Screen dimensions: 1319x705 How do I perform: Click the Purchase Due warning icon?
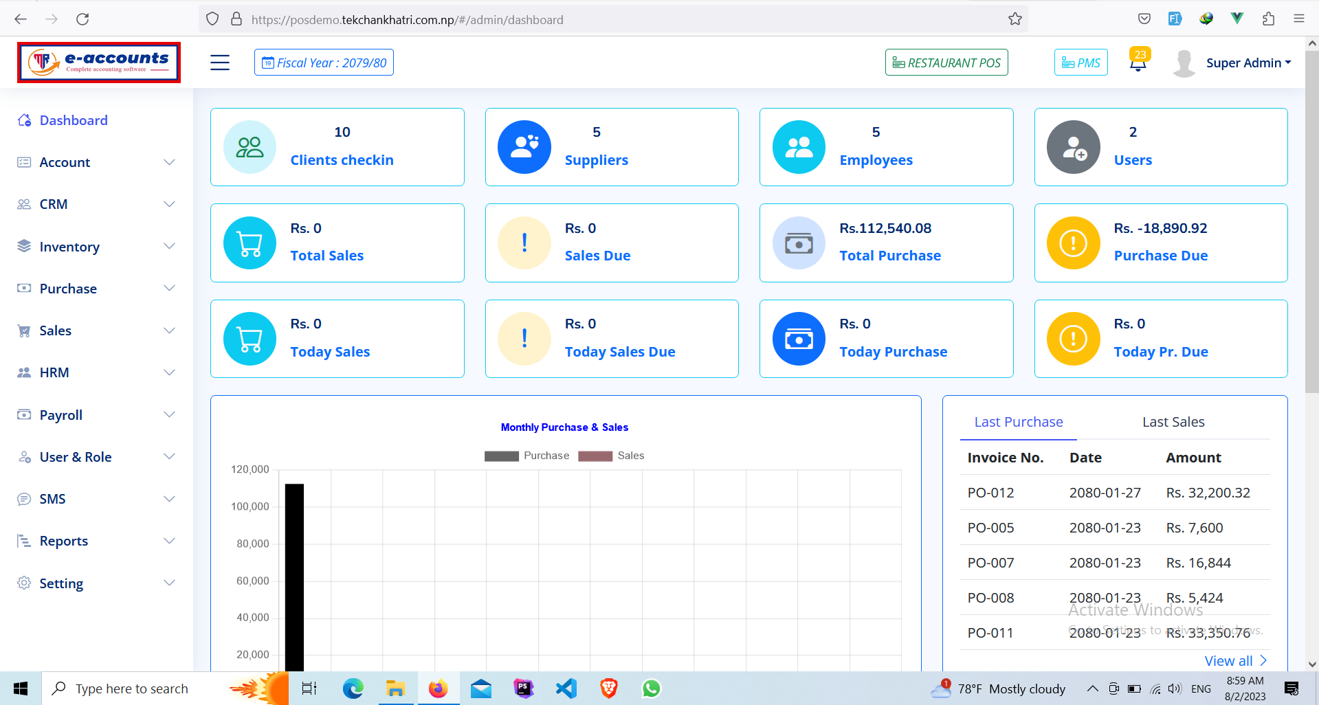(1073, 243)
